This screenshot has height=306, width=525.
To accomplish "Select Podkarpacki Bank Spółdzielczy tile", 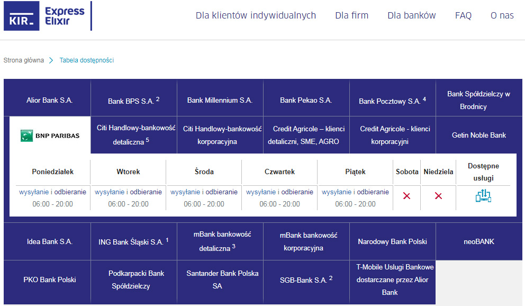I will 134,282.
